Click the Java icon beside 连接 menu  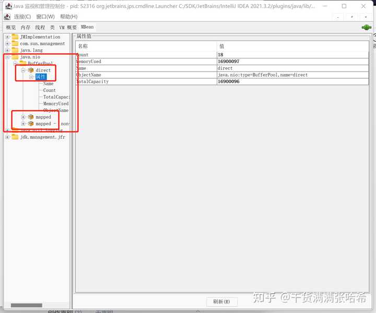(x=7, y=17)
